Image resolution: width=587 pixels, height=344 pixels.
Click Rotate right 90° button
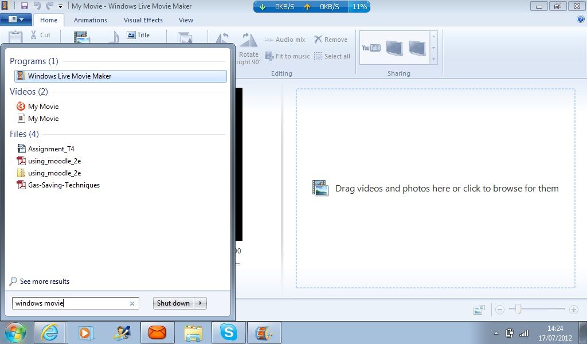[249, 49]
